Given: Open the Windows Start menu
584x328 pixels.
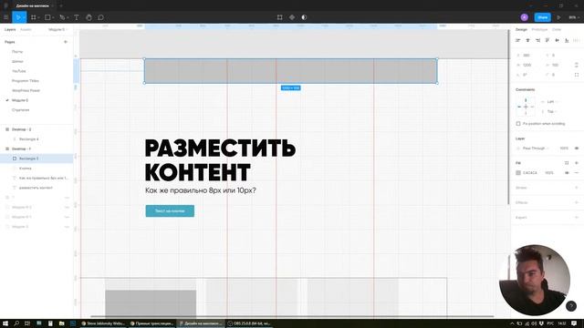Looking at the screenshot, I should click(5, 323).
